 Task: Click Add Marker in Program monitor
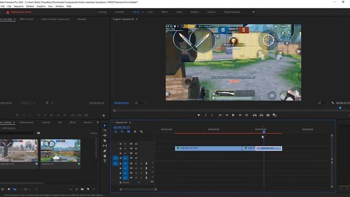199,115
